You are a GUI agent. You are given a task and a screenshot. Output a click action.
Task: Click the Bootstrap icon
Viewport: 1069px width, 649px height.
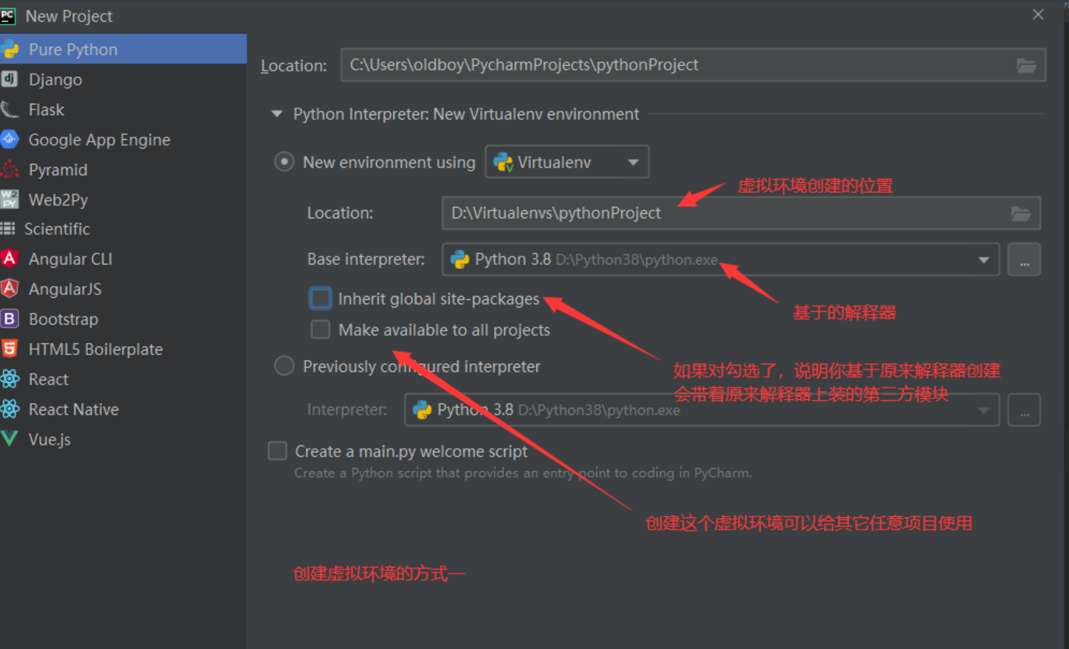[9, 319]
